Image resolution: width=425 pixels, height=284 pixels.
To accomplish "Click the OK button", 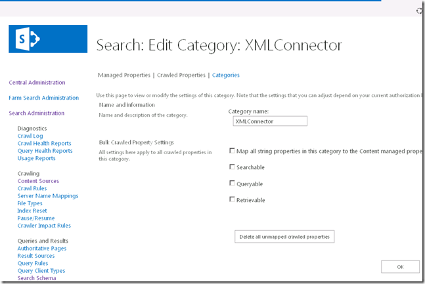I will click(x=400, y=266).
